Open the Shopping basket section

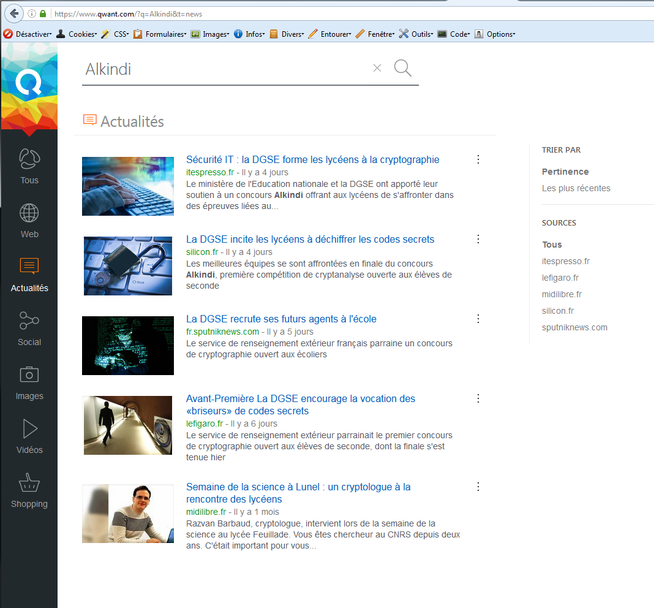pyautogui.click(x=29, y=490)
